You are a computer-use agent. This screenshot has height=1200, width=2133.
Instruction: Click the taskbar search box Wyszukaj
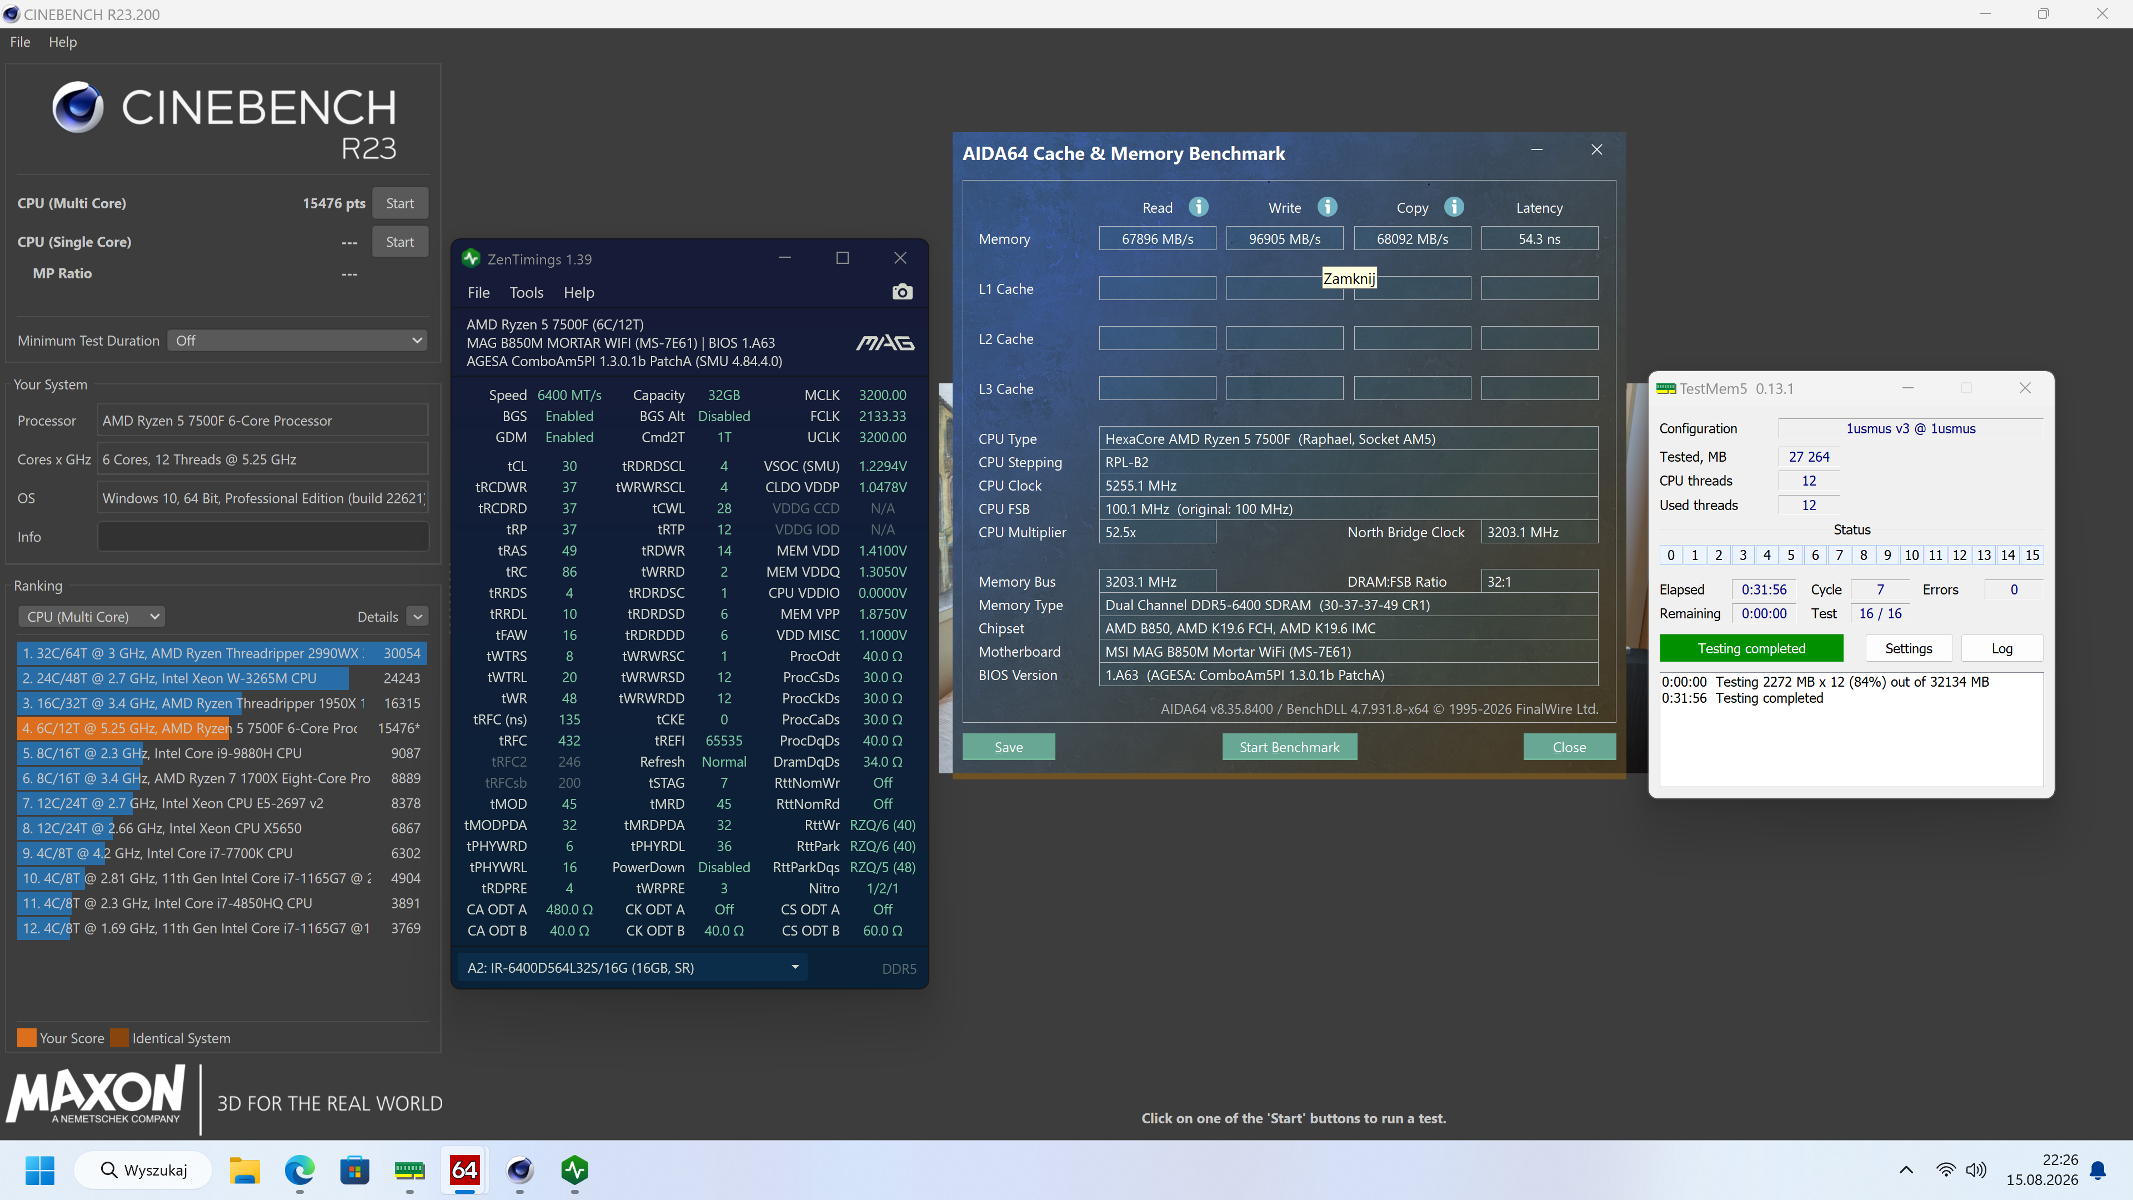143,1169
